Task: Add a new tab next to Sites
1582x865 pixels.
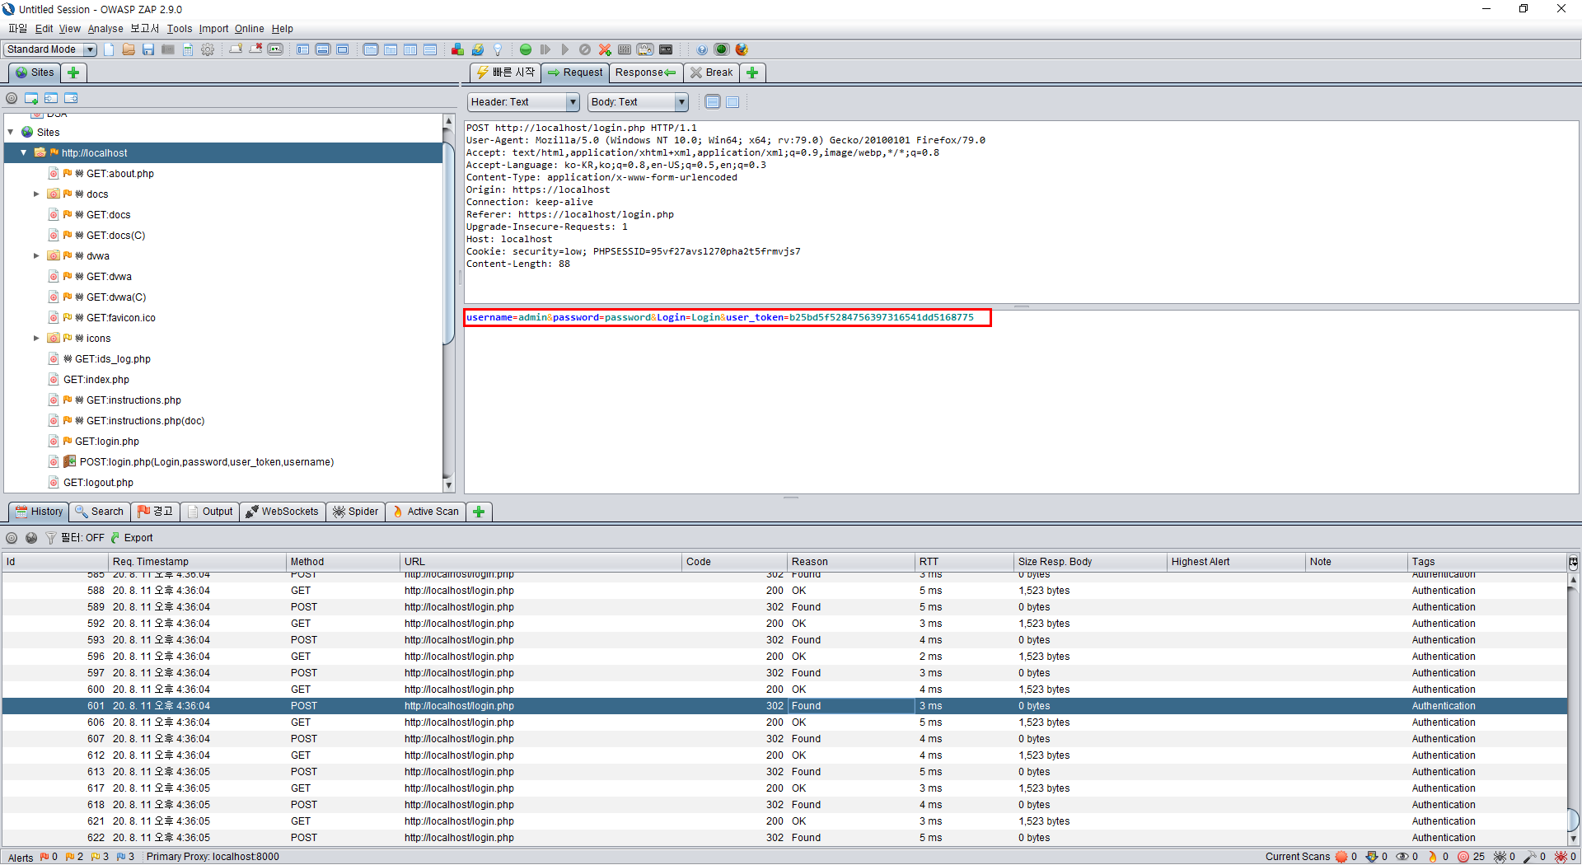Action: click(73, 72)
